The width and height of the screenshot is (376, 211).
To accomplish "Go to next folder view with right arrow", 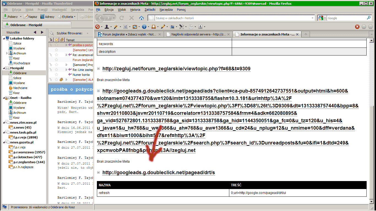I will (42, 32).
